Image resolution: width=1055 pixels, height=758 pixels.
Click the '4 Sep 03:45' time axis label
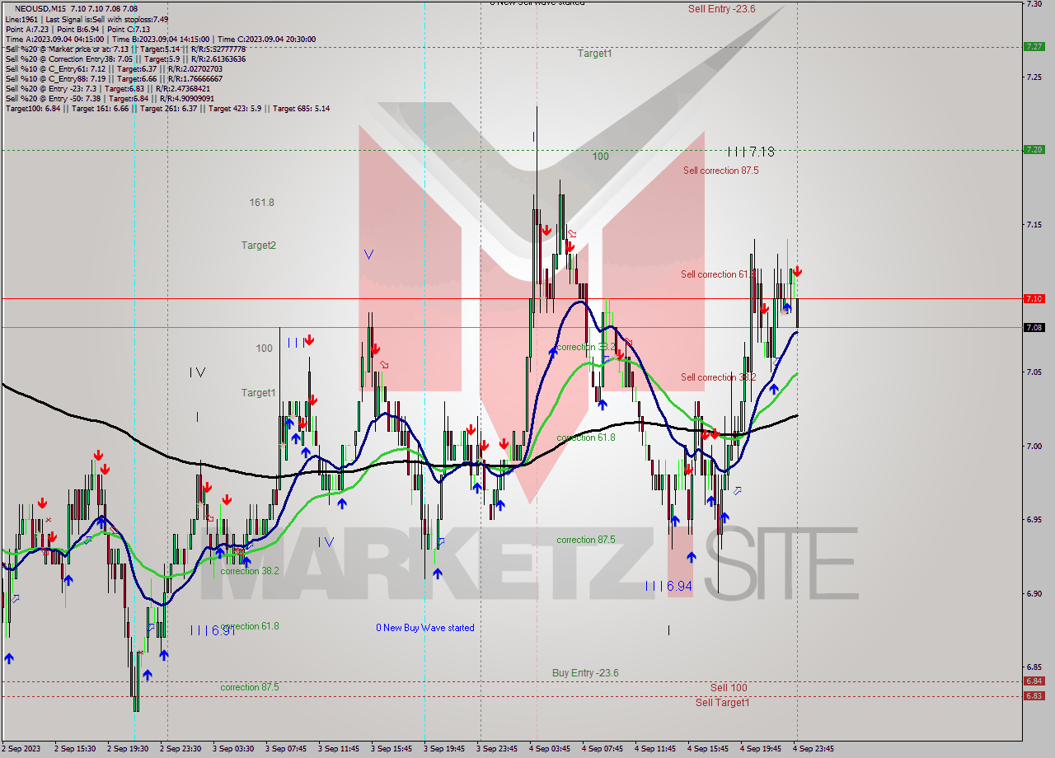[550, 749]
